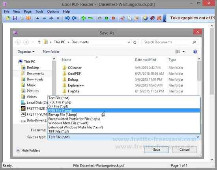Select Downloads in navigation pane

pyautogui.click(x=35, y=79)
